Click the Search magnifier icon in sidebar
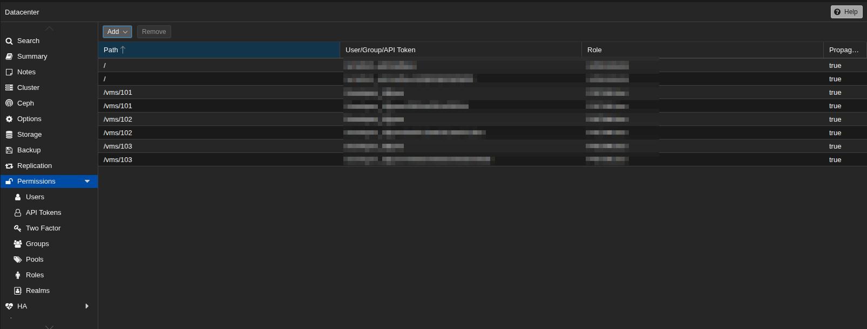Image resolution: width=867 pixels, height=329 pixels. pos(9,41)
